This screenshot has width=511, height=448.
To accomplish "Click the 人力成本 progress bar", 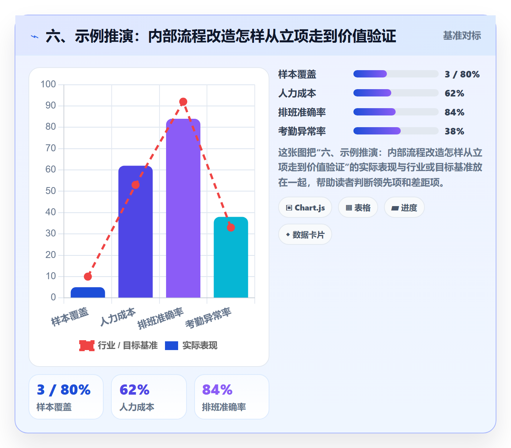I will pos(396,93).
